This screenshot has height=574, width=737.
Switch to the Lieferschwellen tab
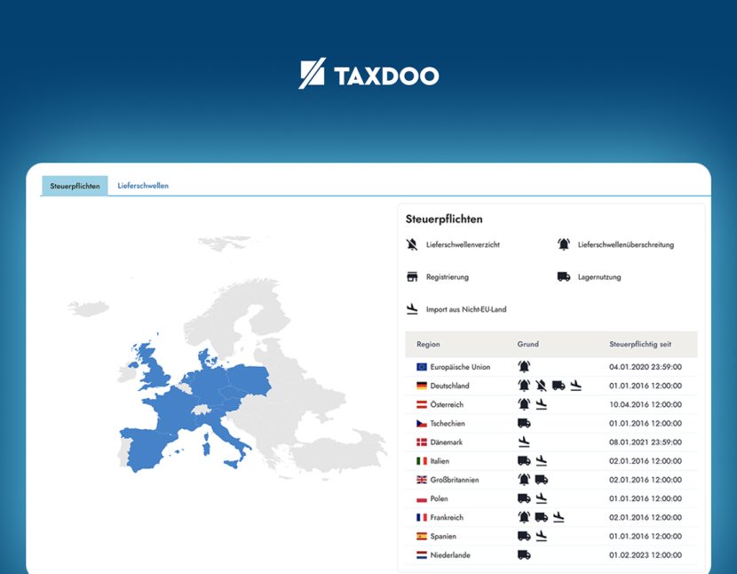click(143, 186)
